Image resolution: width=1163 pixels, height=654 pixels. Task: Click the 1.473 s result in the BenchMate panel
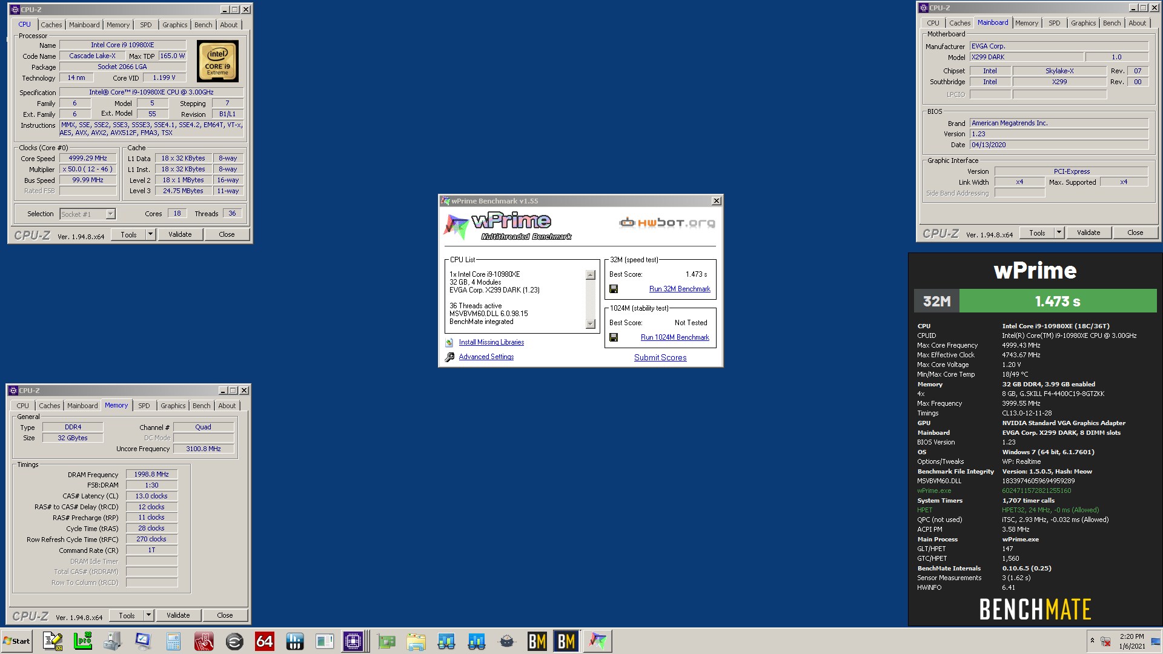point(1058,301)
